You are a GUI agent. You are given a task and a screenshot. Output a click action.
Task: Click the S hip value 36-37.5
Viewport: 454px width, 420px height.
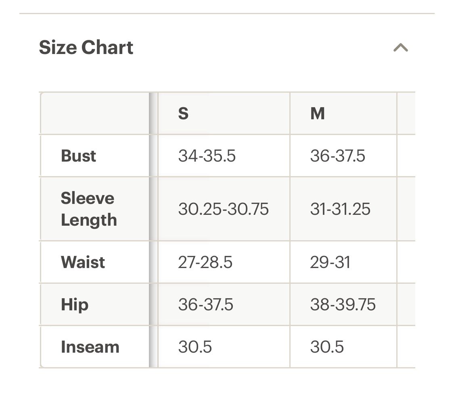coord(205,305)
